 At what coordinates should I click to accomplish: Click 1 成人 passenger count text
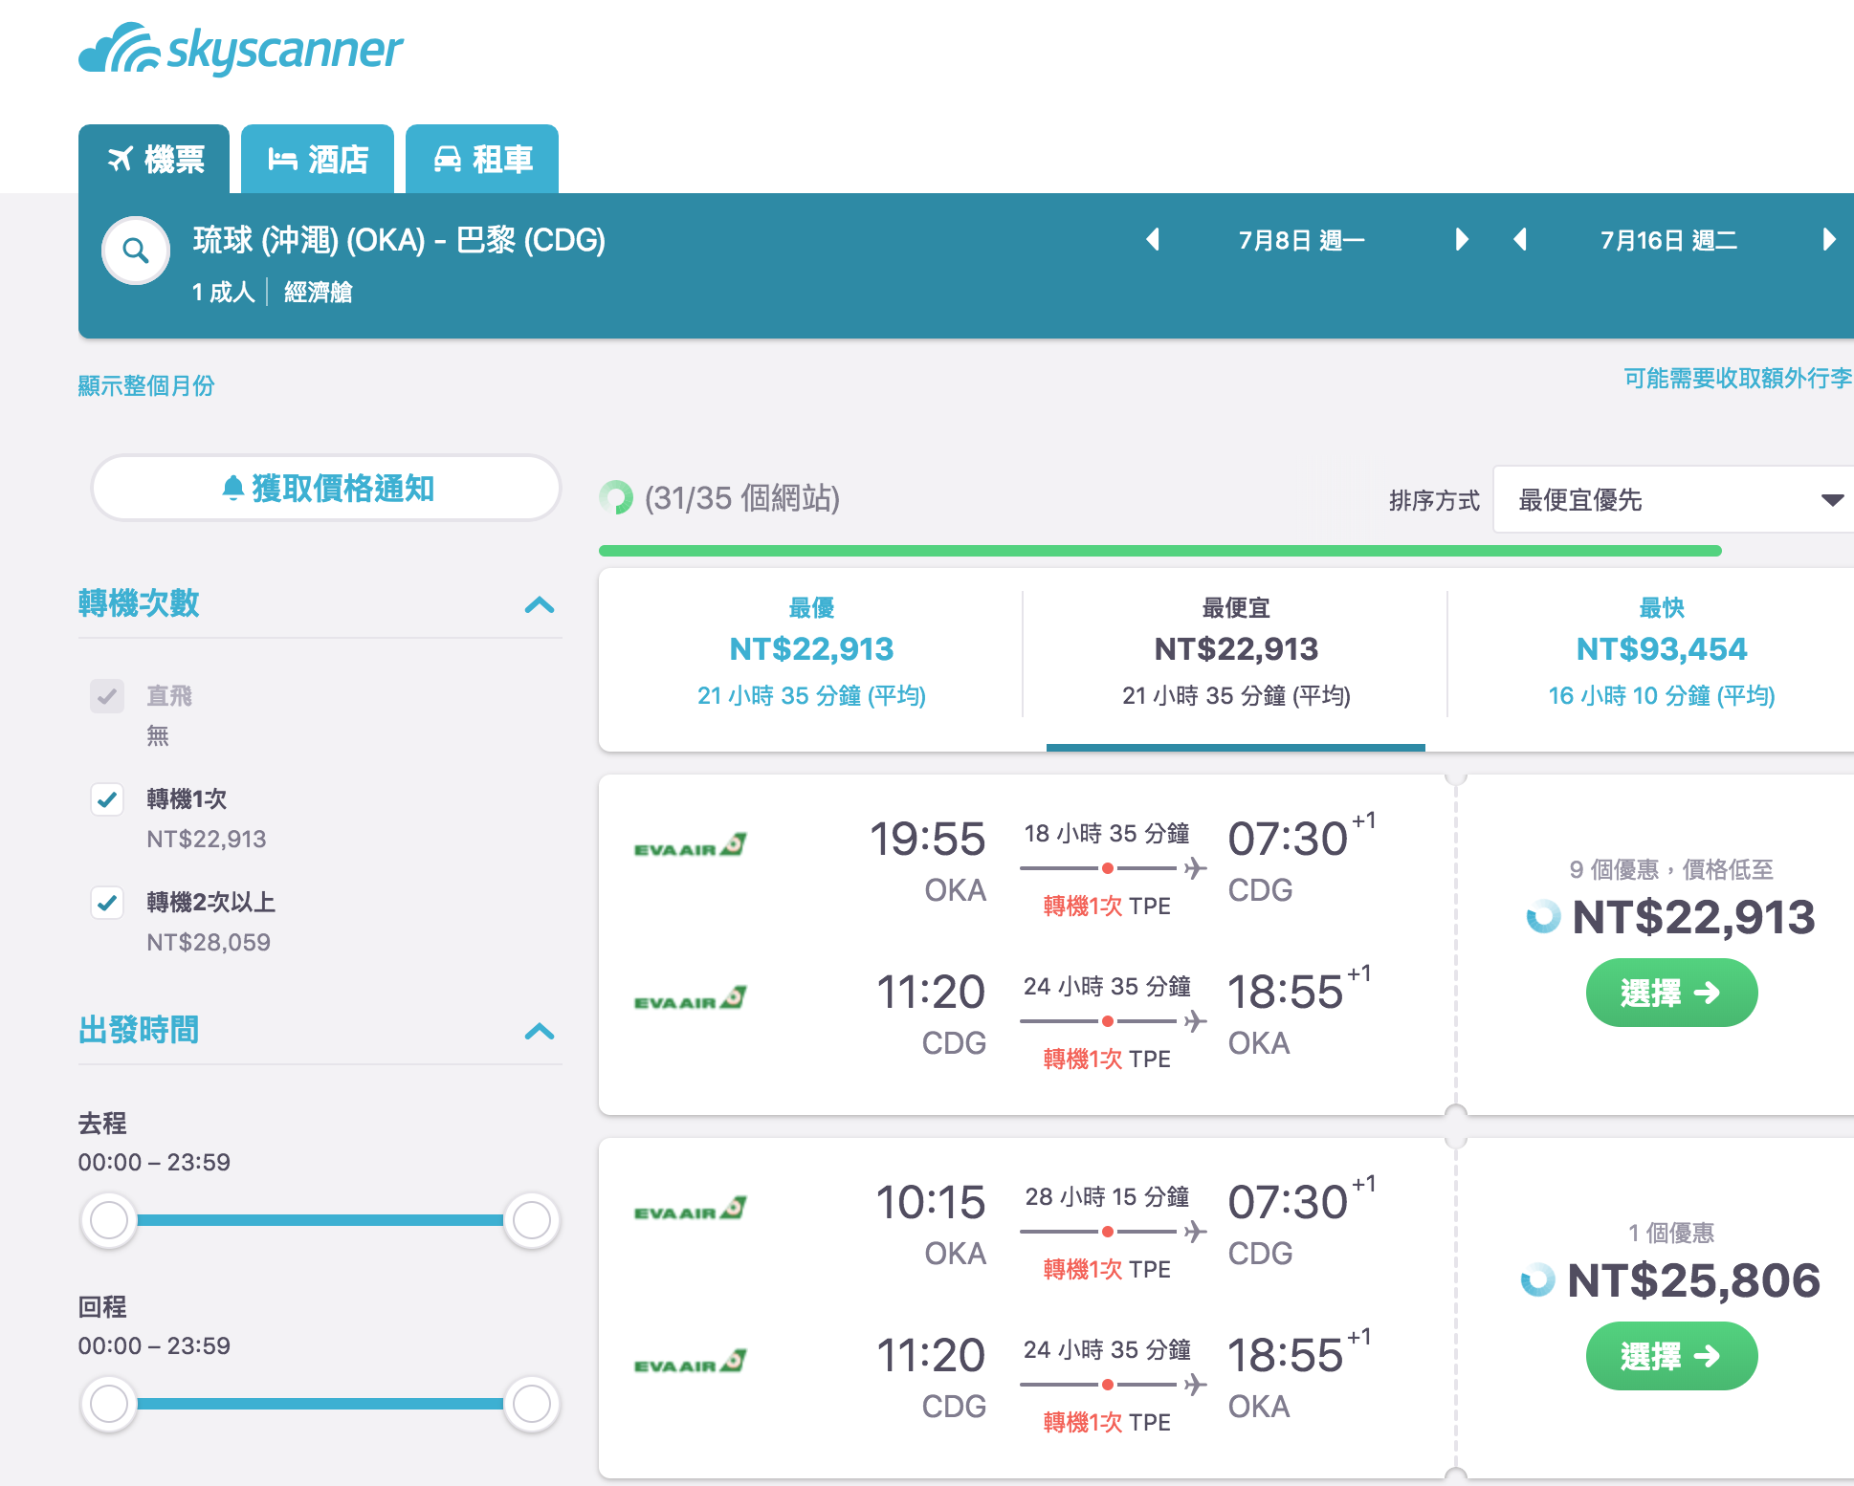coord(224,292)
